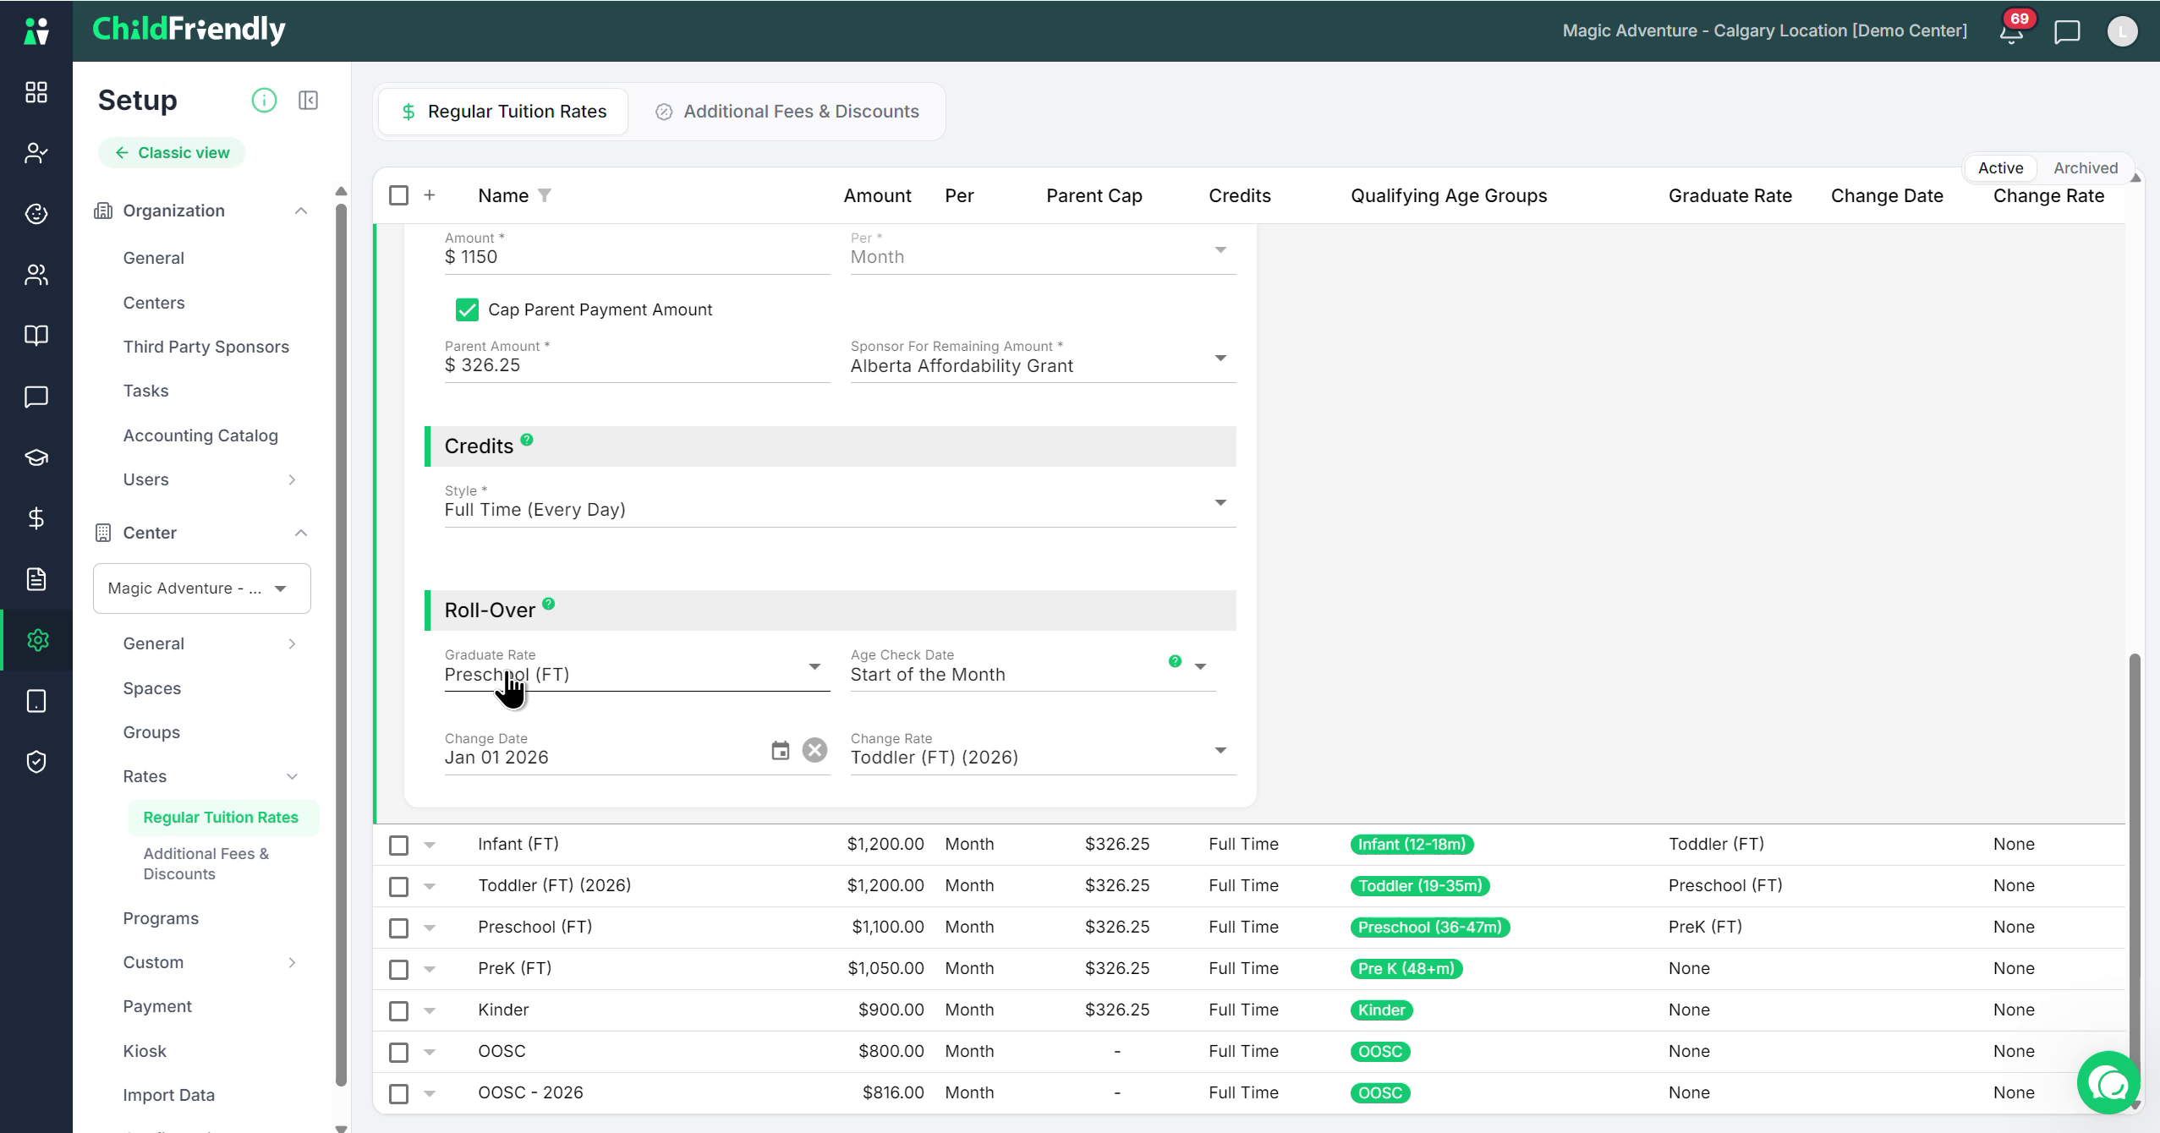Image resolution: width=2160 pixels, height=1133 pixels.
Task: Collapse the Setup side panel icon
Action: [308, 101]
